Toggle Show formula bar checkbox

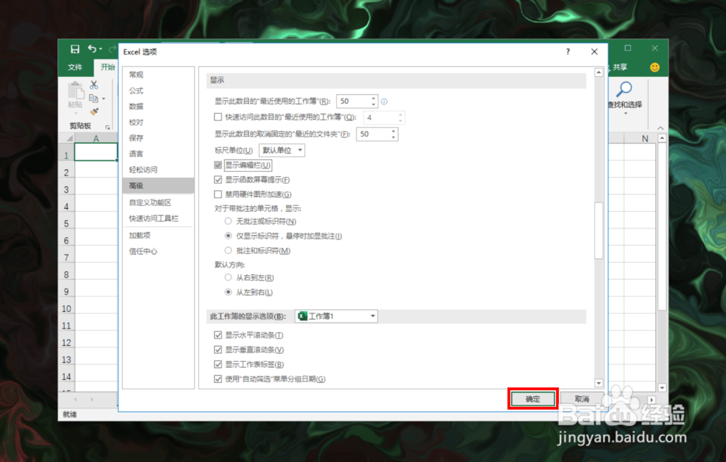pyautogui.click(x=218, y=165)
